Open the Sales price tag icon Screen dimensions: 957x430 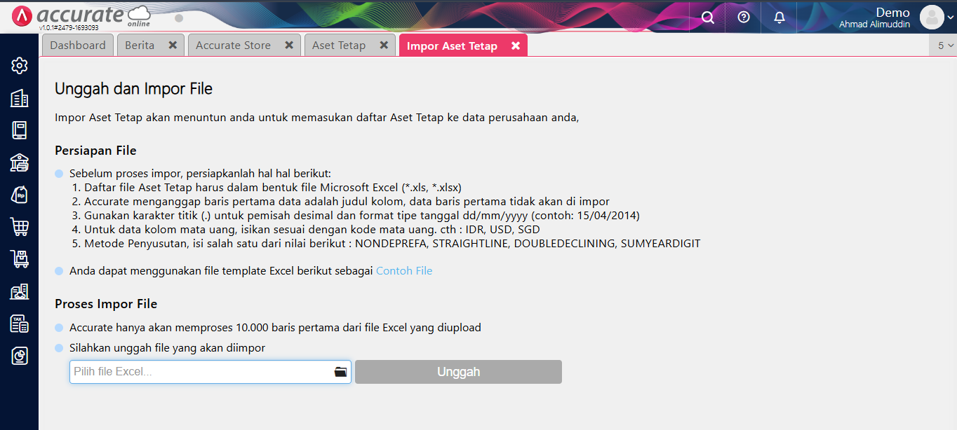20,195
